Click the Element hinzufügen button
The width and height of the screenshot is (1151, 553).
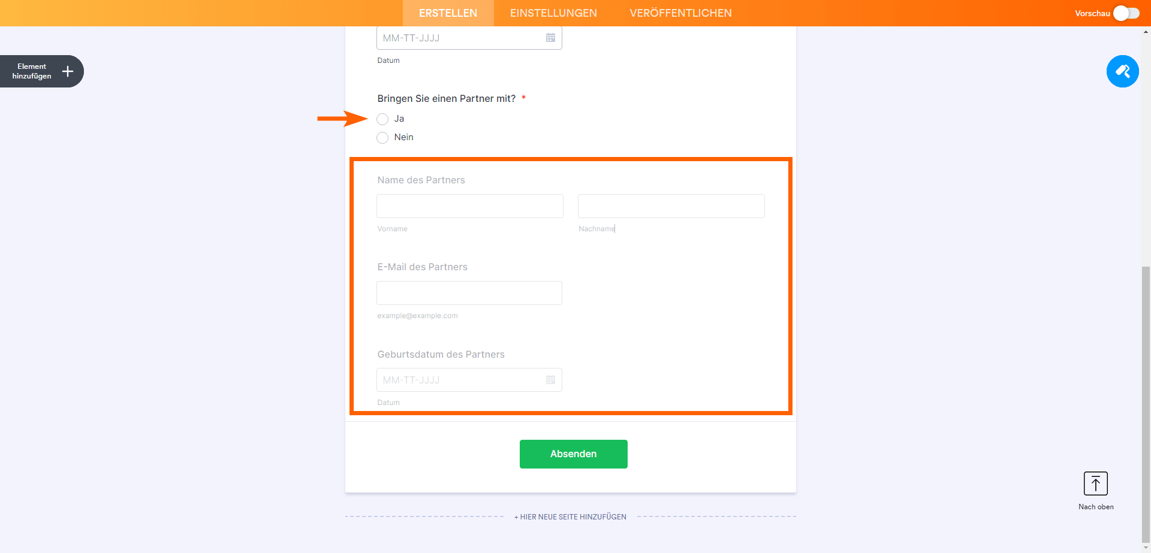[32, 71]
